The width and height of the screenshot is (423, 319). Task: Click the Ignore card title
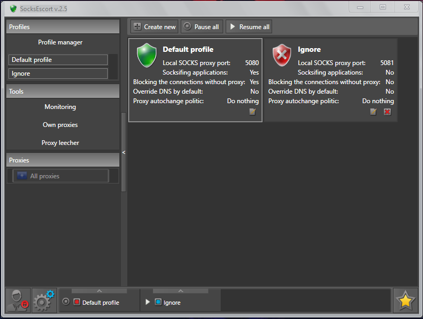tap(309, 49)
